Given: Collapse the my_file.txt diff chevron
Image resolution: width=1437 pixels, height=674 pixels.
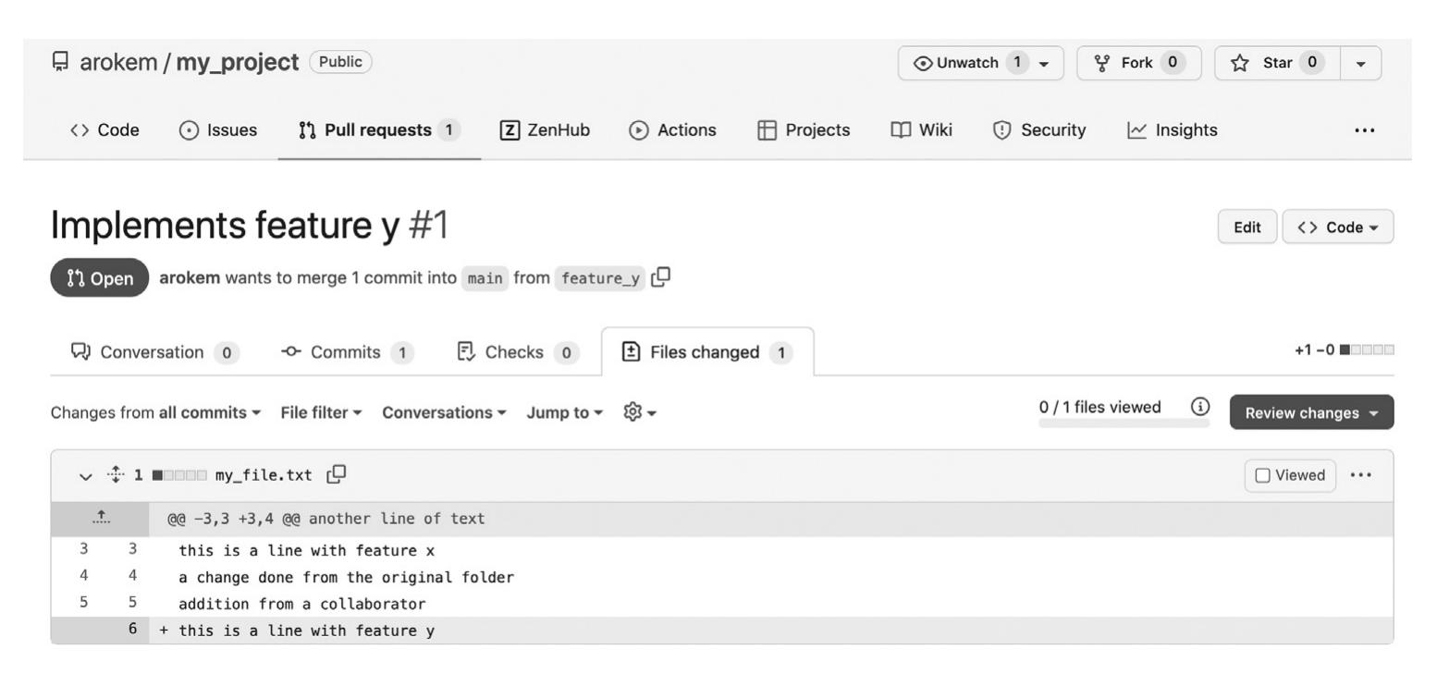Looking at the screenshot, I should pyautogui.click(x=86, y=475).
